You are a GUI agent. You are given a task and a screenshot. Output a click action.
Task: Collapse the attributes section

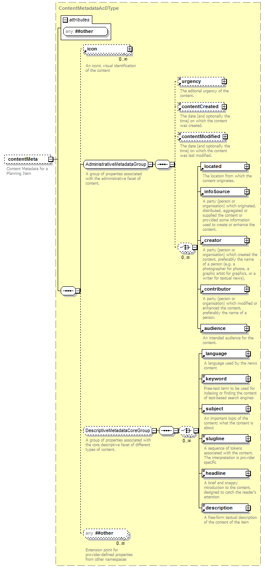click(x=65, y=20)
